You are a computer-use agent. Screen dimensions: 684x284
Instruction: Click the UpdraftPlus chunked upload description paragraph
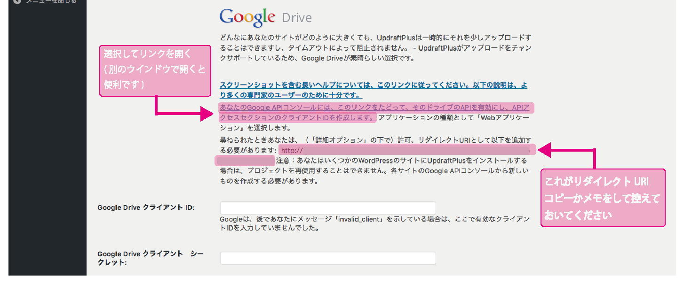tap(375, 47)
